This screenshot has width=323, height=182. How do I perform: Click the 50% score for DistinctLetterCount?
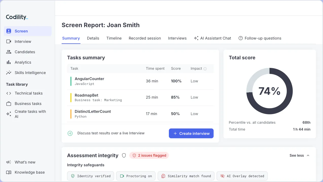coord(175,114)
